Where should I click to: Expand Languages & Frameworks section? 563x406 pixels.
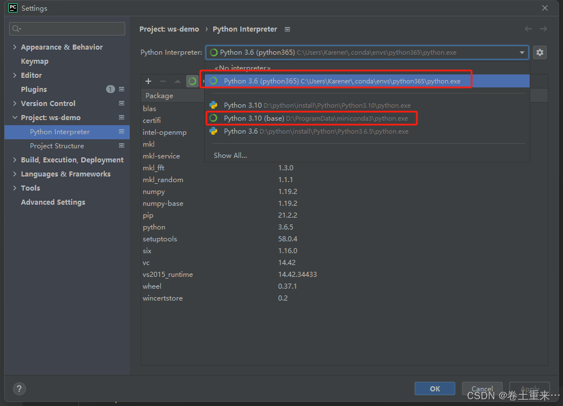click(x=15, y=174)
